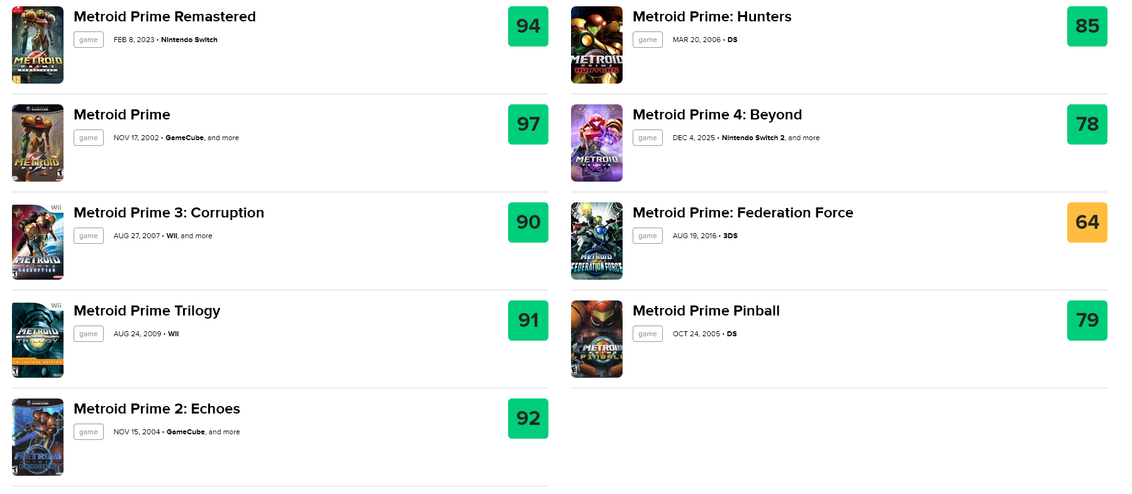This screenshot has width=1132, height=494.
Task: Open the Metroid Prime 4: Beyond title link
Action: pyautogui.click(x=717, y=115)
